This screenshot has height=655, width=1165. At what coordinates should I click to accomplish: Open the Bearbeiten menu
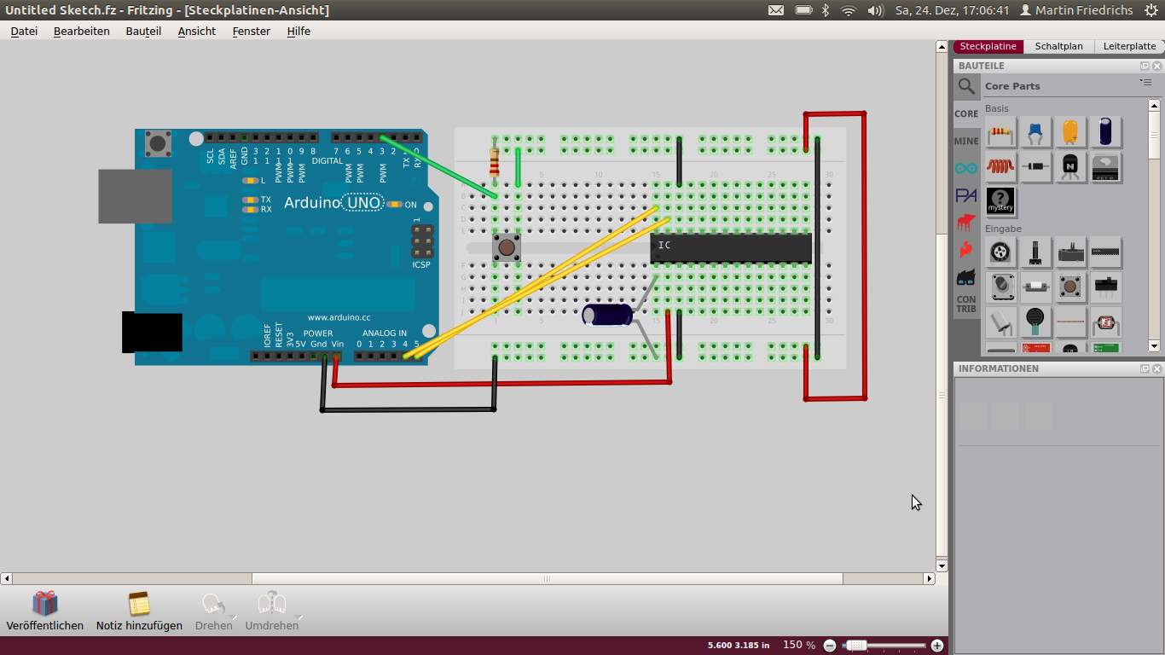tap(82, 31)
